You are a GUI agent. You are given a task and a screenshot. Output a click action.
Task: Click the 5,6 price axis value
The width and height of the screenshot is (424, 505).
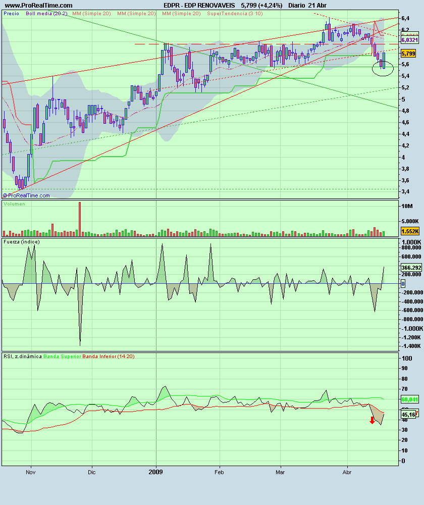(406, 65)
